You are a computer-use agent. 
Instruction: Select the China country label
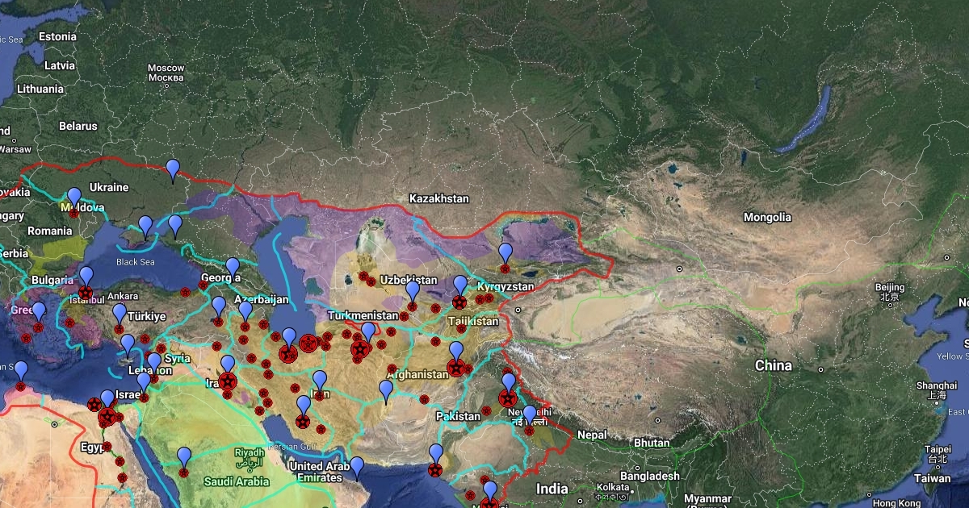(x=774, y=365)
